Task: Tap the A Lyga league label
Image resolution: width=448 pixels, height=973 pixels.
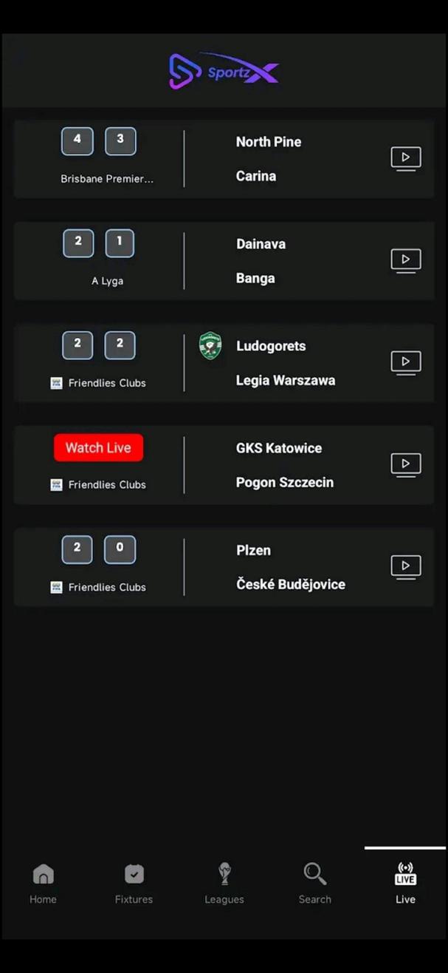Action: (107, 281)
